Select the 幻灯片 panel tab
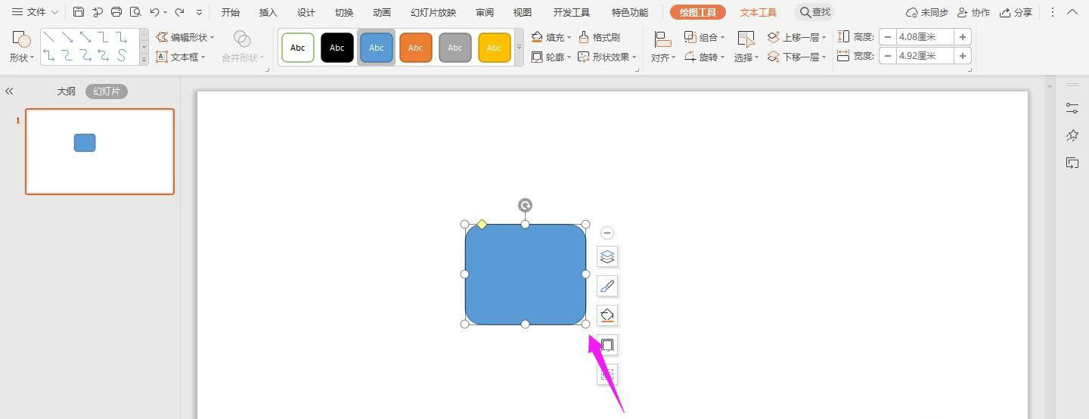Image resolution: width=1089 pixels, height=419 pixels. pos(107,92)
